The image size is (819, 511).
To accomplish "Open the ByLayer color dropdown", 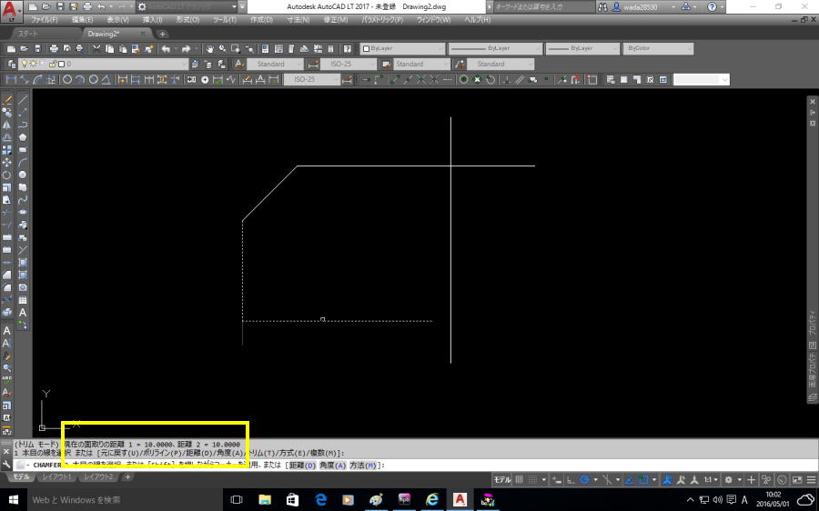I will pos(403,48).
